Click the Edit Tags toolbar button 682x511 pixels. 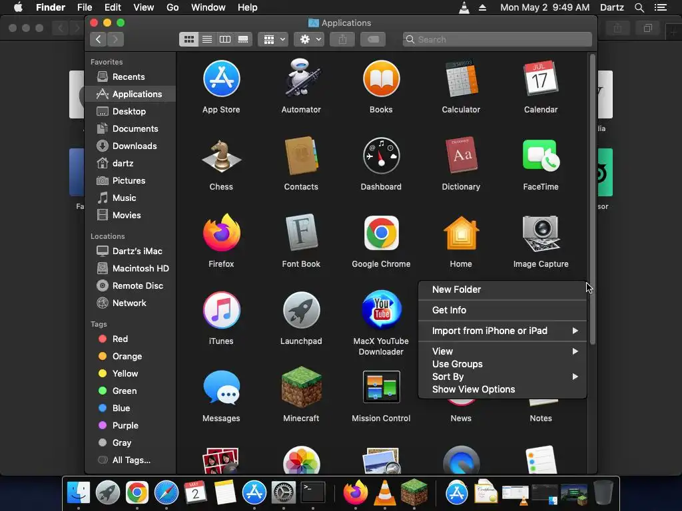tap(373, 39)
